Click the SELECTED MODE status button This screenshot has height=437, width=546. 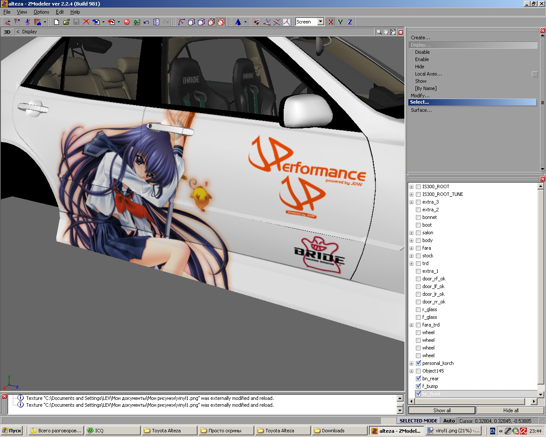pyautogui.click(x=418, y=421)
